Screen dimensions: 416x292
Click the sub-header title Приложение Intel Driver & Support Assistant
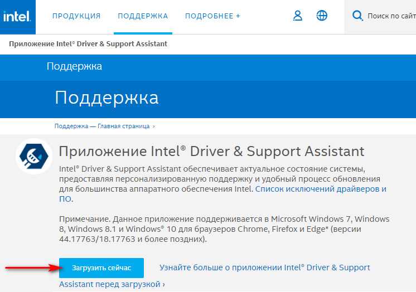tap(88, 44)
